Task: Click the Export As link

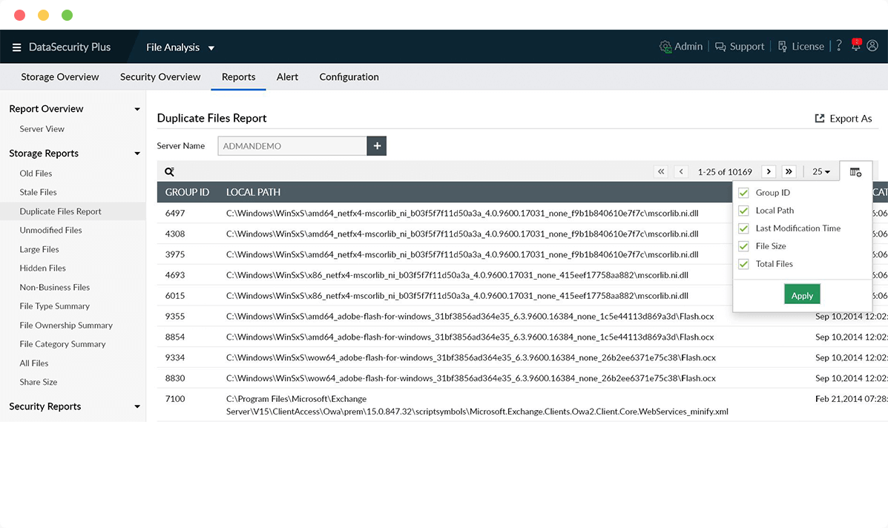Action: click(x=843, y=119)
